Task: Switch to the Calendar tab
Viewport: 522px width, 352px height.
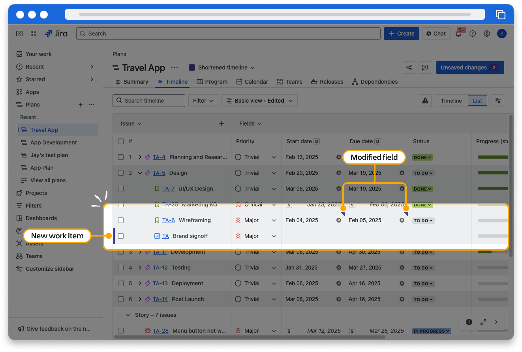Action: coord(252,82)
